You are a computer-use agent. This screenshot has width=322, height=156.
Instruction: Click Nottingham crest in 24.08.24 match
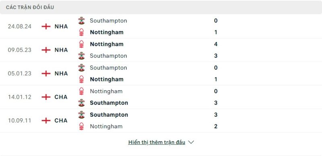point(82,32)
